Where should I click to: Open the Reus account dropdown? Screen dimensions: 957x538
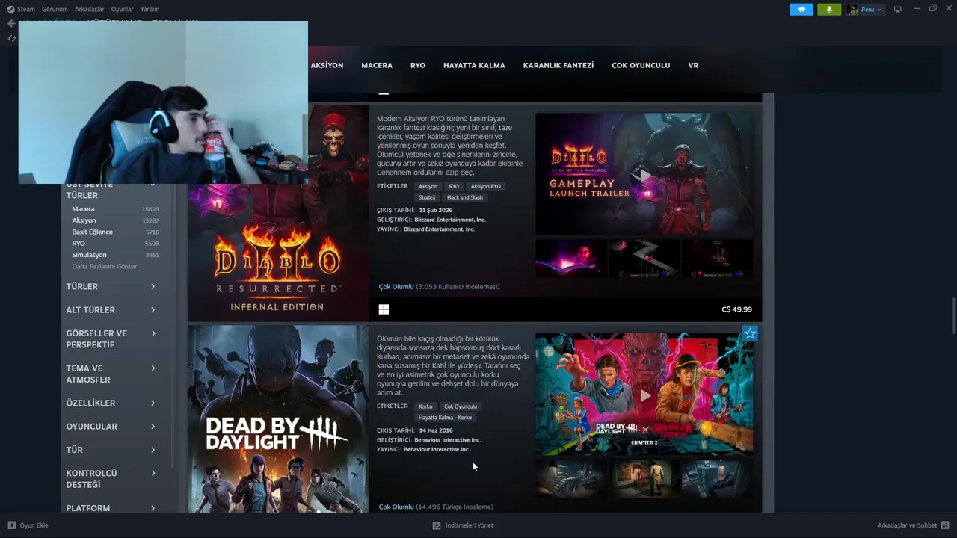coord(871,9)
